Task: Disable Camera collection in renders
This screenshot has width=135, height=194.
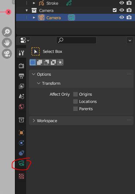Action: pyautogui.click(x=129, y=10)
